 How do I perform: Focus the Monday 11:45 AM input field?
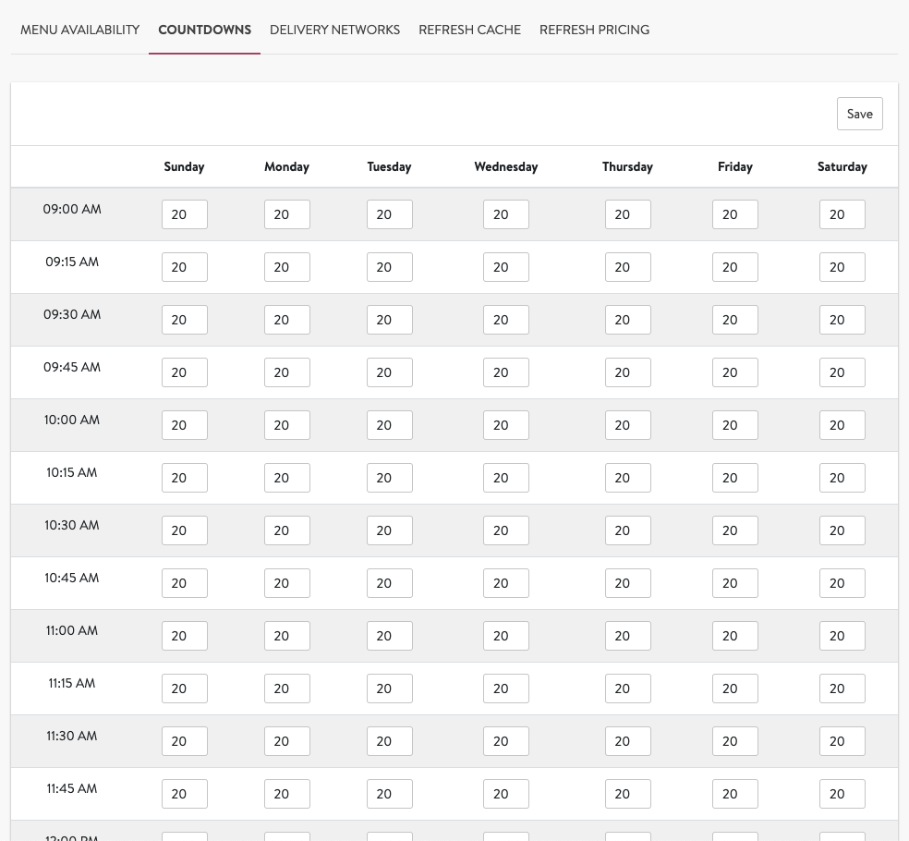[286, 794]
